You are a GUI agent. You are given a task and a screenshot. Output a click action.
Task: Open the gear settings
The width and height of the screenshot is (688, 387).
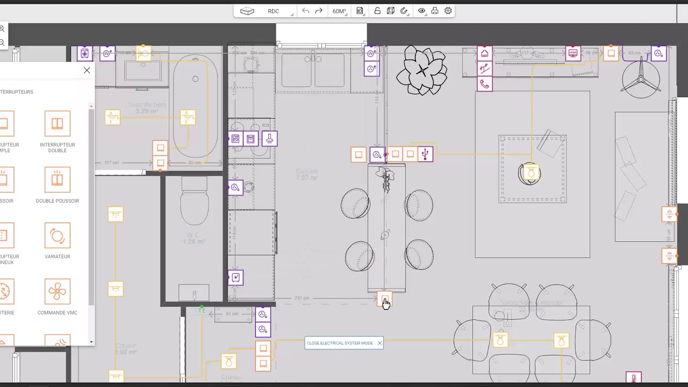pos(448,11)
